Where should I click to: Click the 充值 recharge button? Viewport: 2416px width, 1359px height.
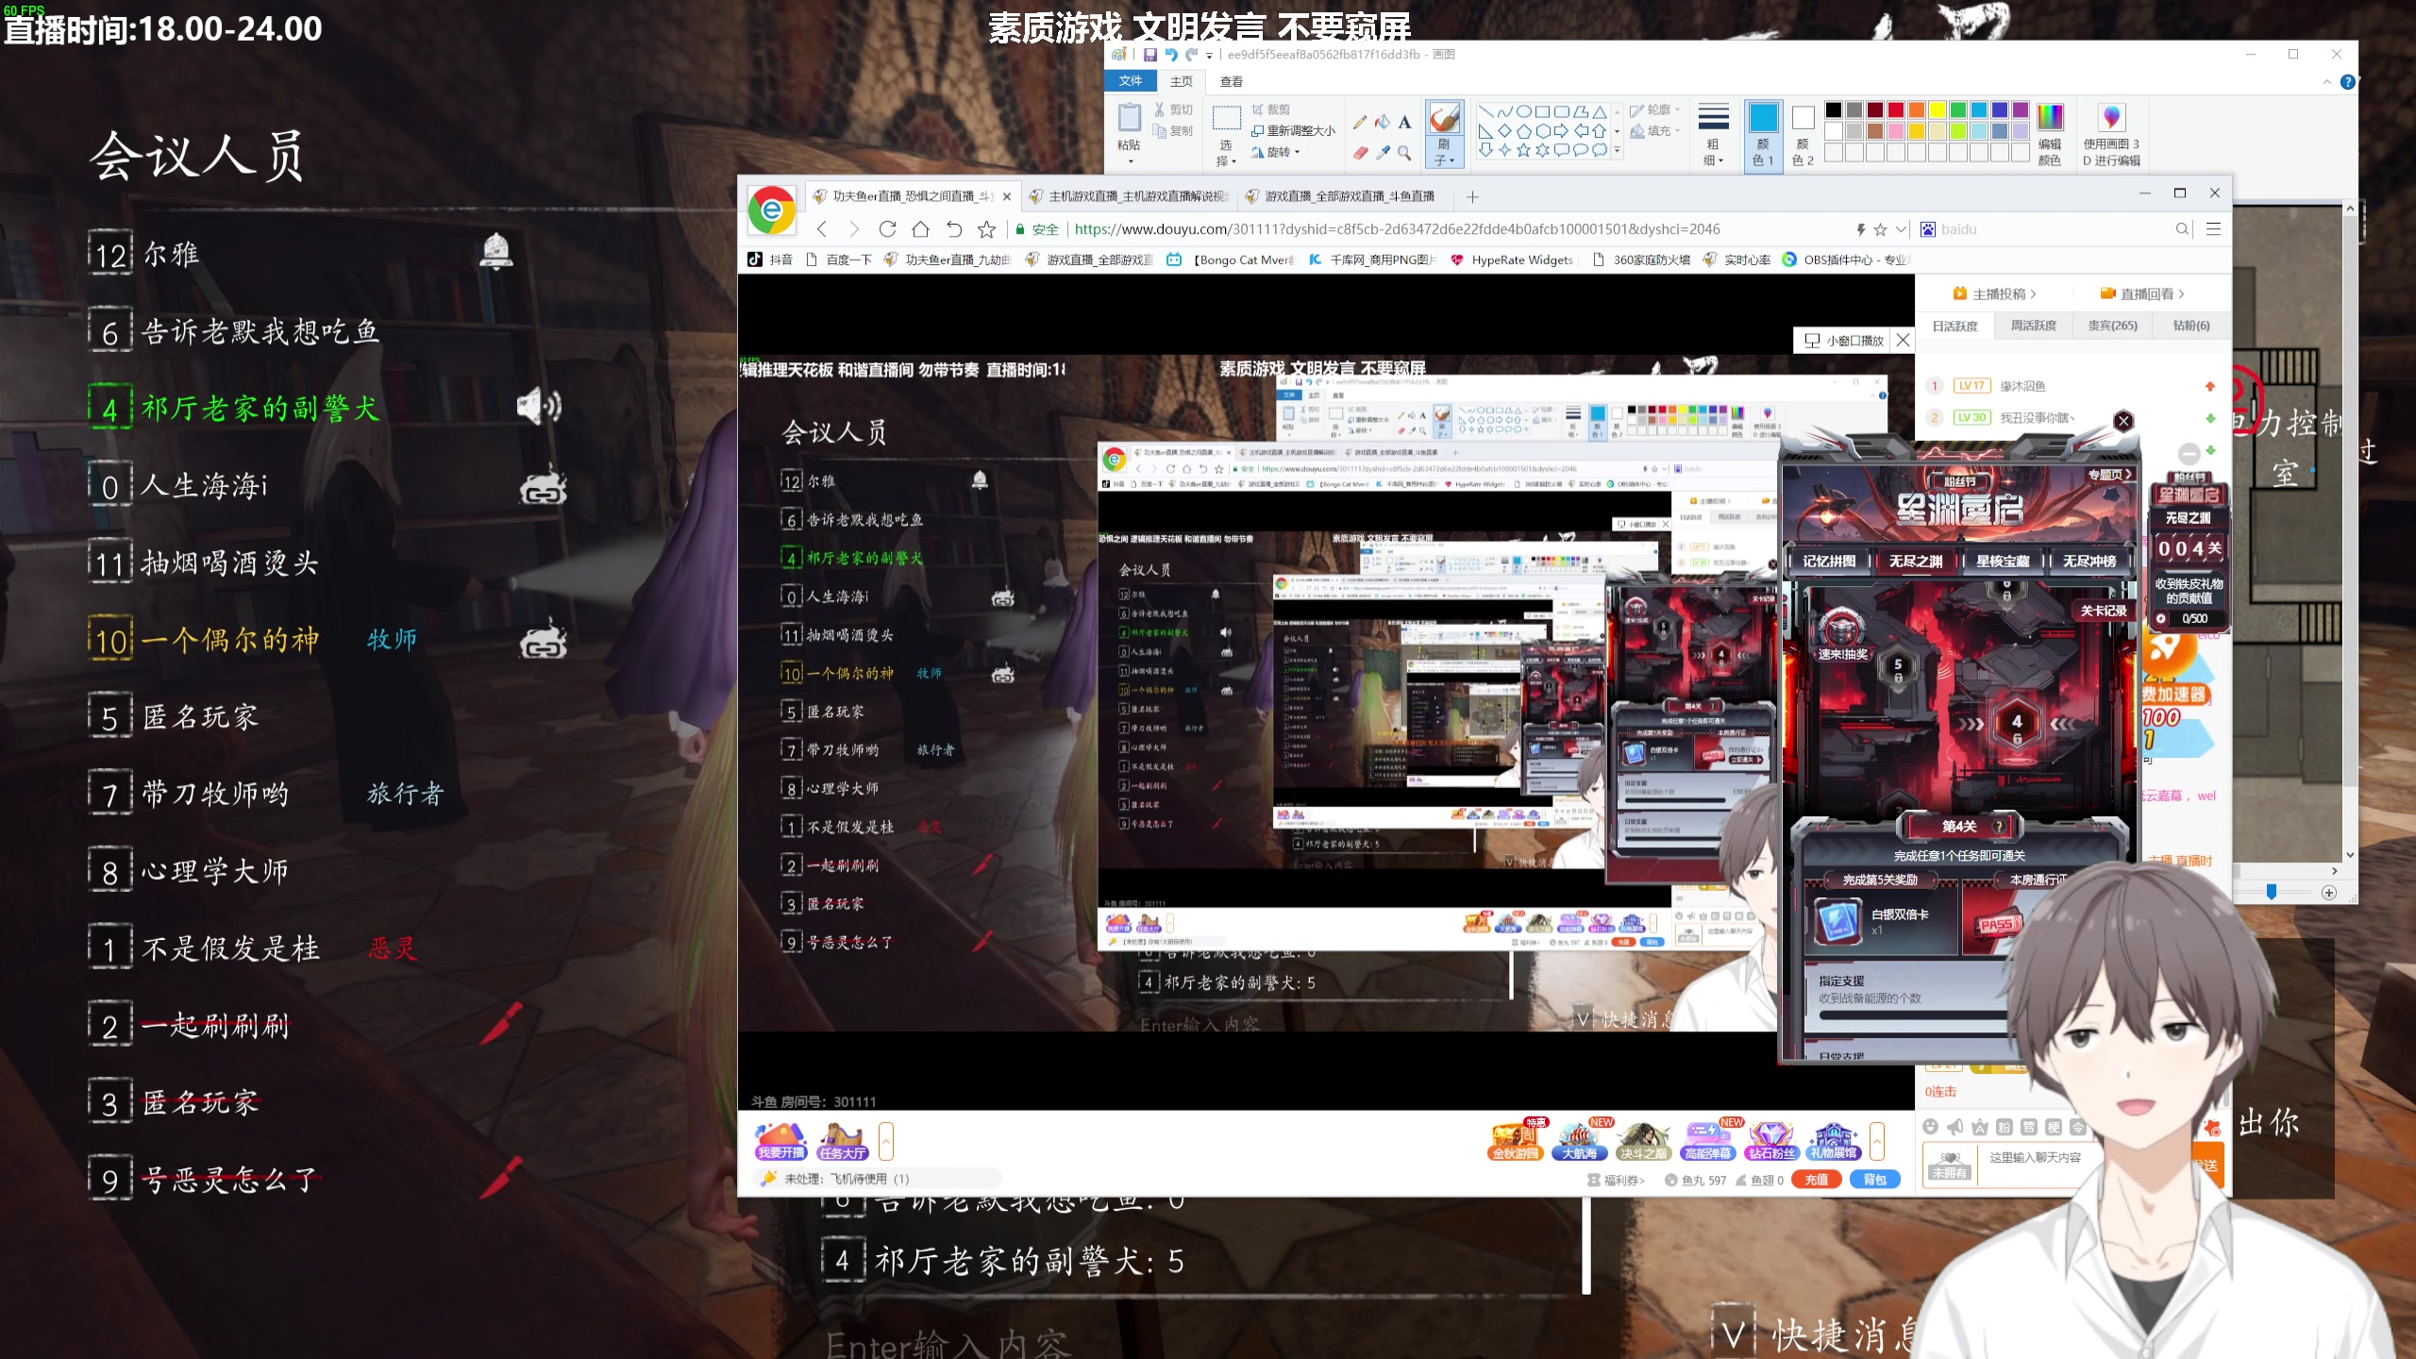[x=1817, y=1180]
